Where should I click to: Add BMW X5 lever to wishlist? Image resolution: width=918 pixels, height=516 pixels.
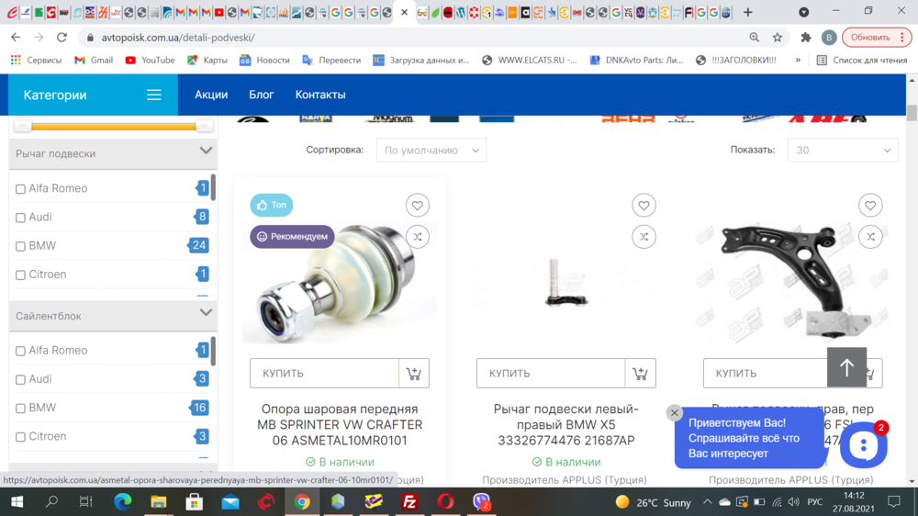click(644, 206)
